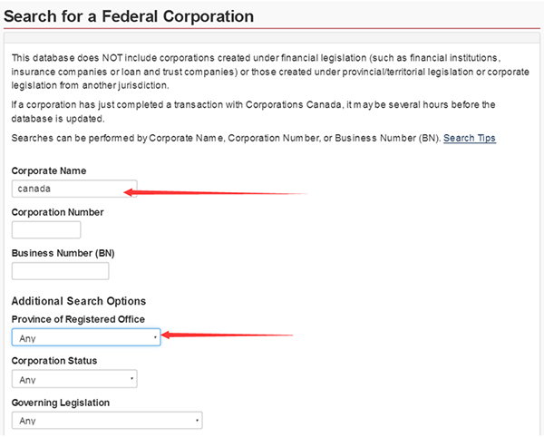
Task: Click the Business Number (BN) input box
Action: pyautogui.click(x=60, y=271)
